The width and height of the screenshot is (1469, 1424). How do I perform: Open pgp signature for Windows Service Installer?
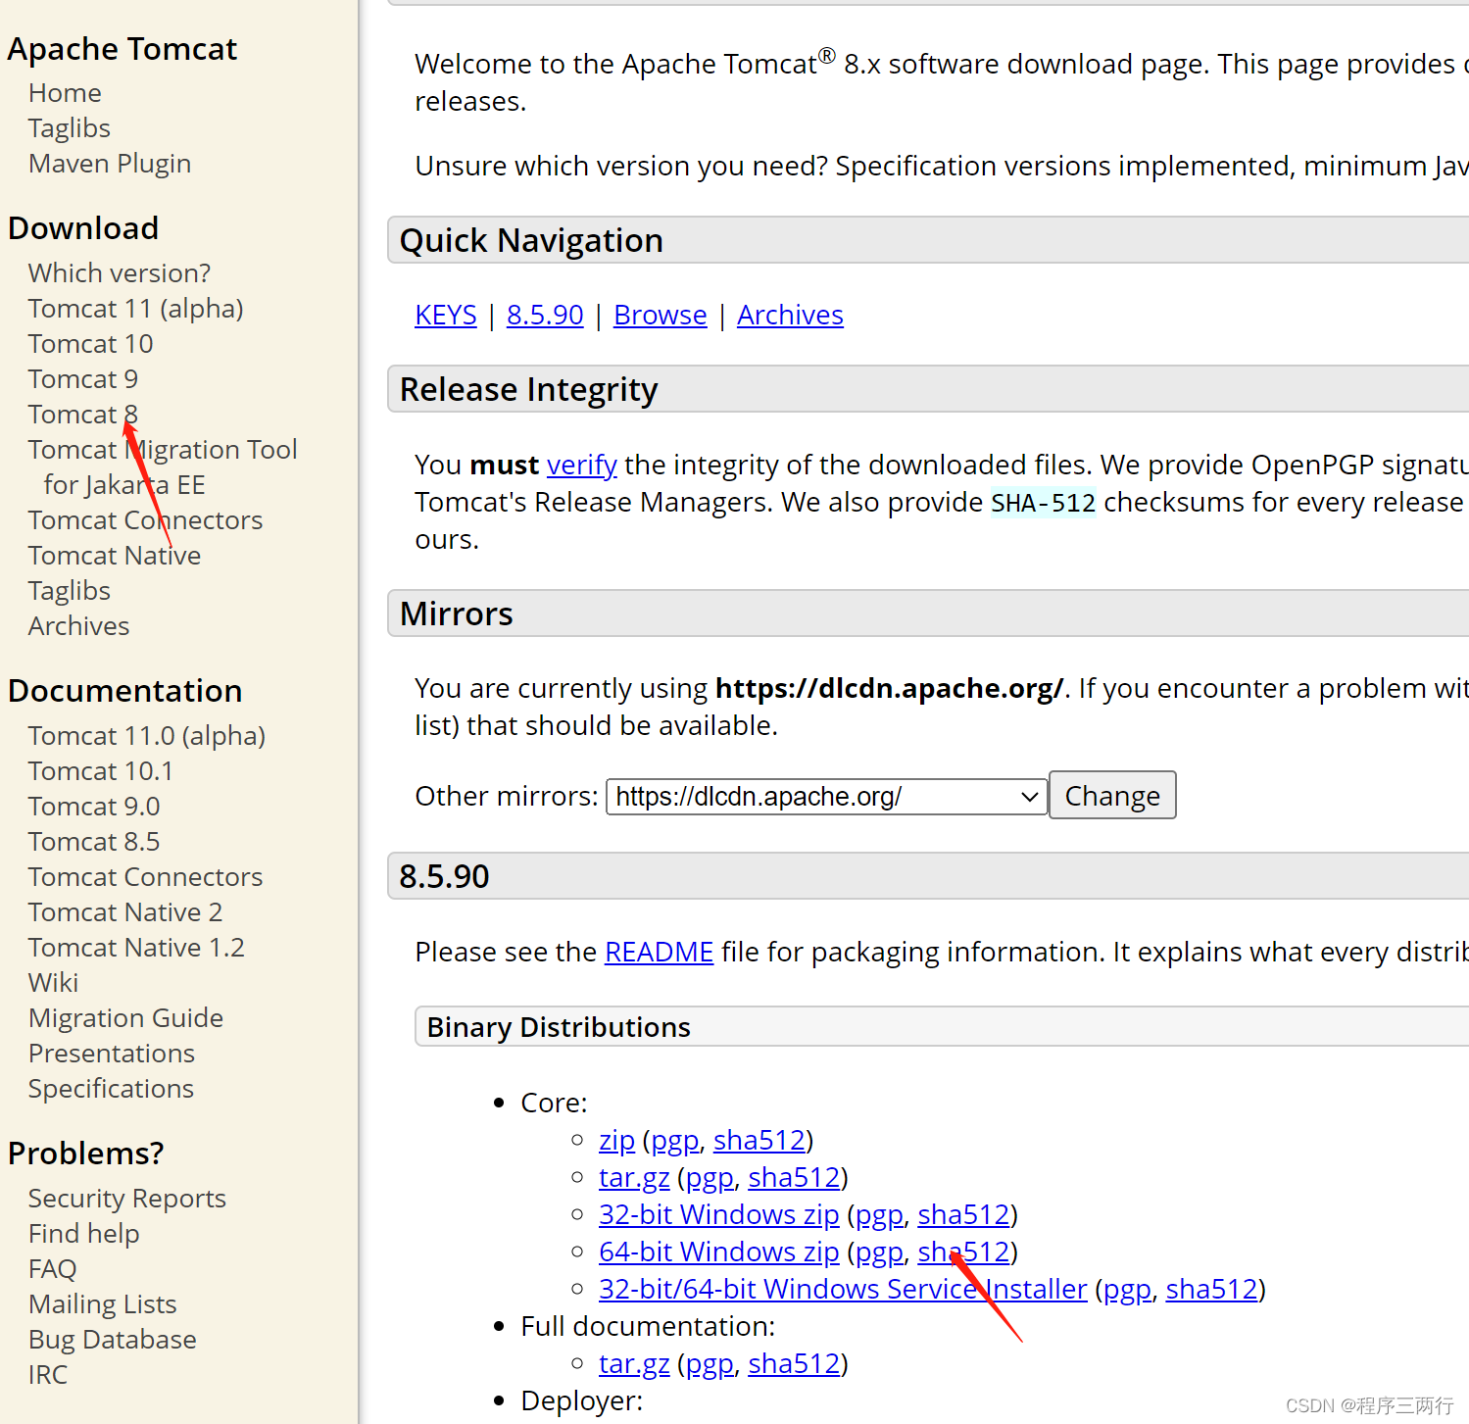tap(1128, 1290)
